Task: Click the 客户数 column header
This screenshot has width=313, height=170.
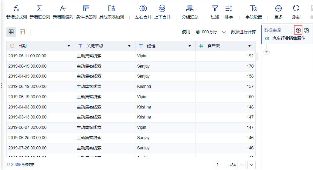Action: coord(225,46)
